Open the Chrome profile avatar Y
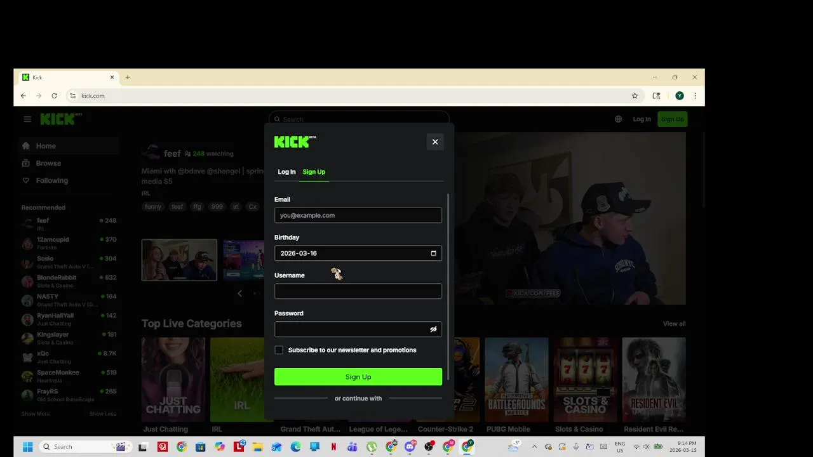 click(x=680, y=96)
